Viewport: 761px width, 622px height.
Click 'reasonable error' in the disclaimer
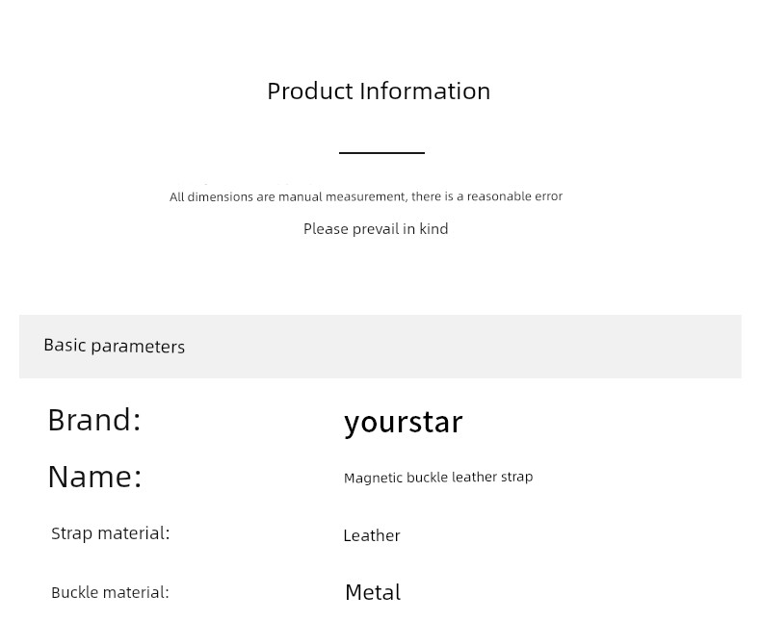tap(514, 196)
